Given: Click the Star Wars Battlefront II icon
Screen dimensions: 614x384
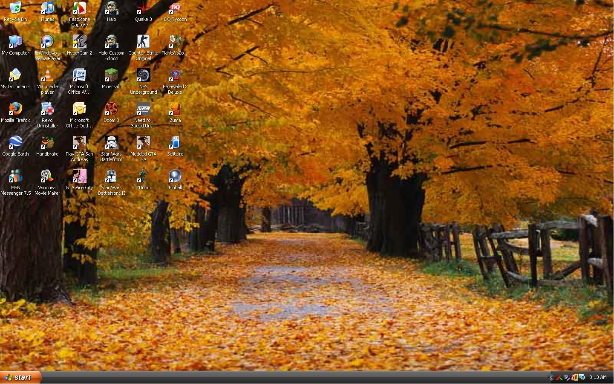Looking at the screenshot, I should 111,177.
